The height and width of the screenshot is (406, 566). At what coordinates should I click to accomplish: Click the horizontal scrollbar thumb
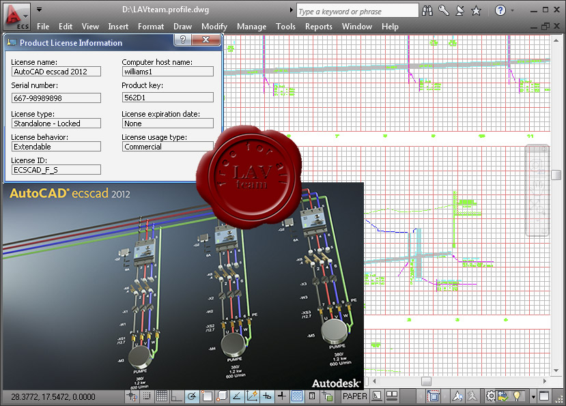click(x=426, y=381)
